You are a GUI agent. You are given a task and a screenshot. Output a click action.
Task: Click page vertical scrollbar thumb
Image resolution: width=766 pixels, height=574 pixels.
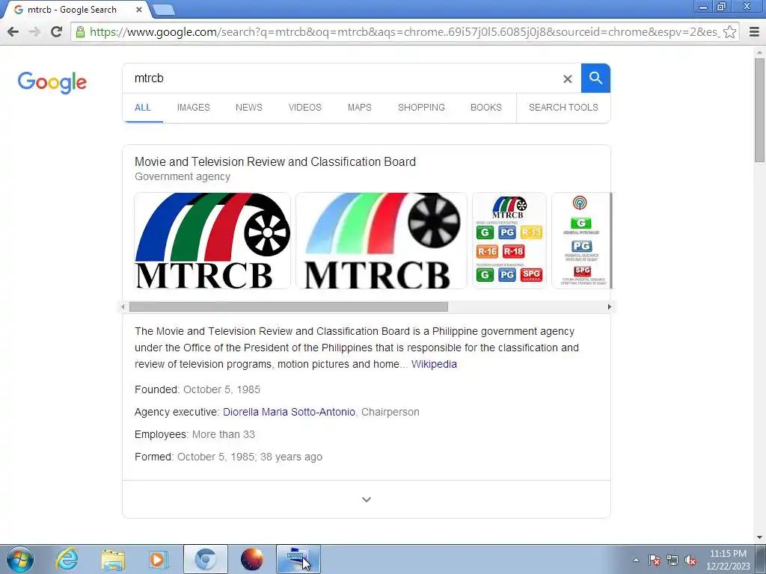[759, 111]
